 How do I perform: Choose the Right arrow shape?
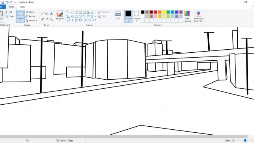(84, 16)
